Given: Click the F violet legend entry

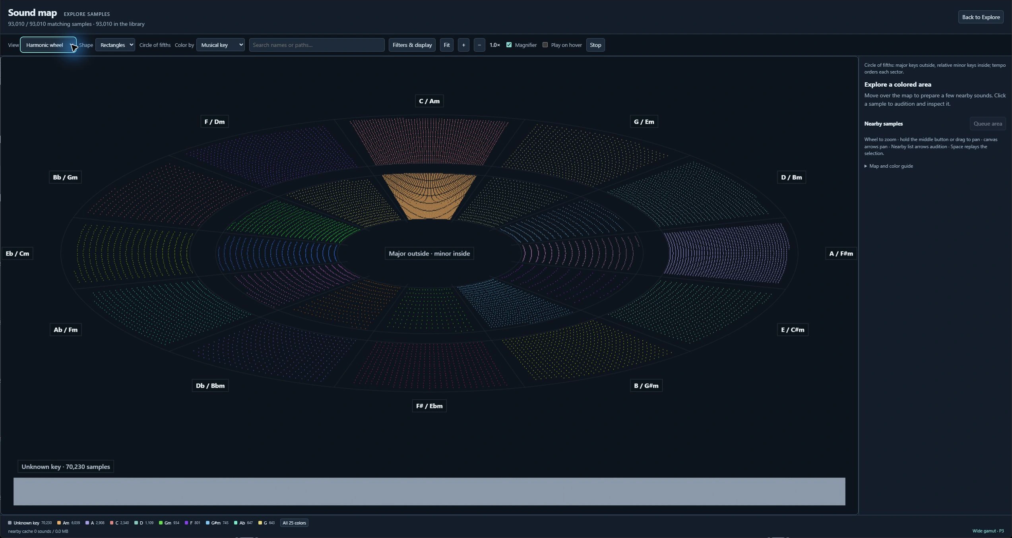Looking at the screenshot, I should pos(192,523).
